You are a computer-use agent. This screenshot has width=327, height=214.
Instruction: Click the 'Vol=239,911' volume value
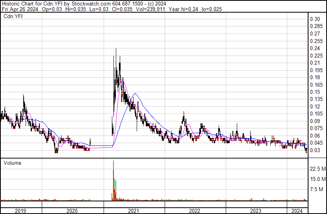(150, 9)
